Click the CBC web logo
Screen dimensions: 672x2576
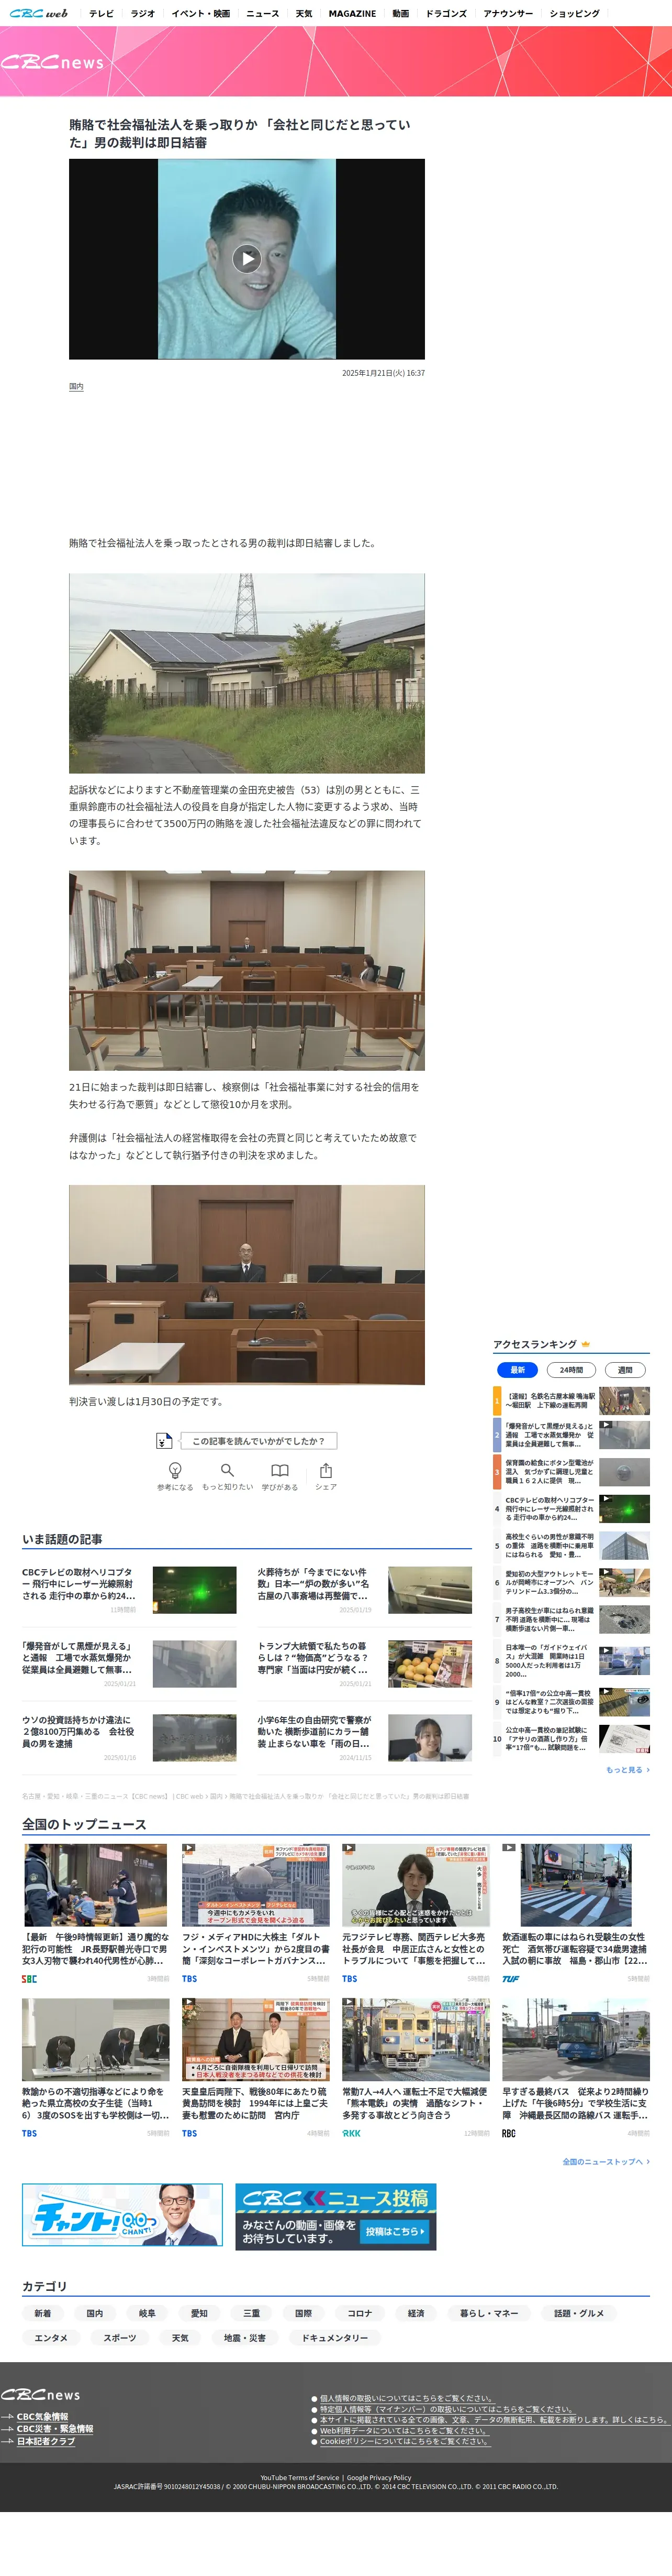click(39, 13)
